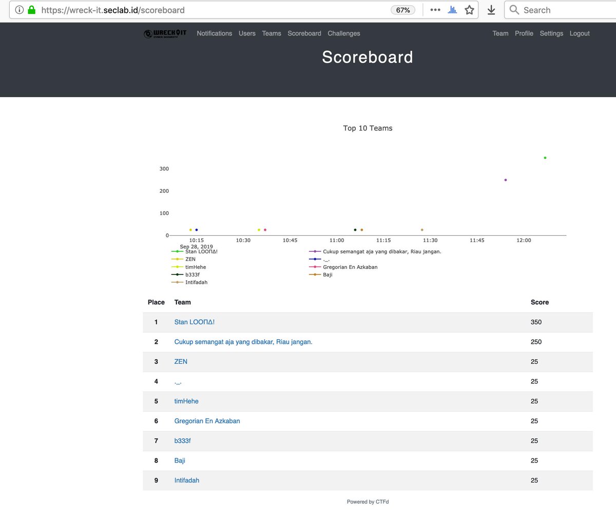The width and height of the screenshot is (616, 520).
Task: Click score 350 in first row
Action: [x=536, y=322]
